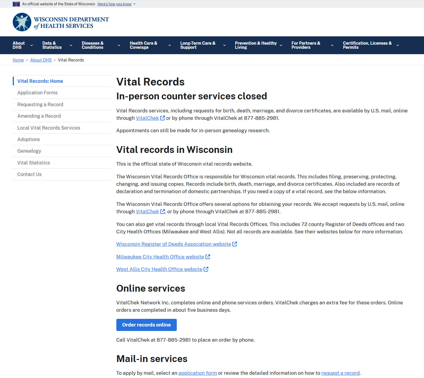Select Contact Us in the sidebar

coord(30,174)
